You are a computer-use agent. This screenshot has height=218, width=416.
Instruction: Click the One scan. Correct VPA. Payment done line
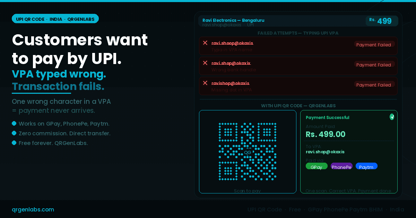click(x=348, y=191)
